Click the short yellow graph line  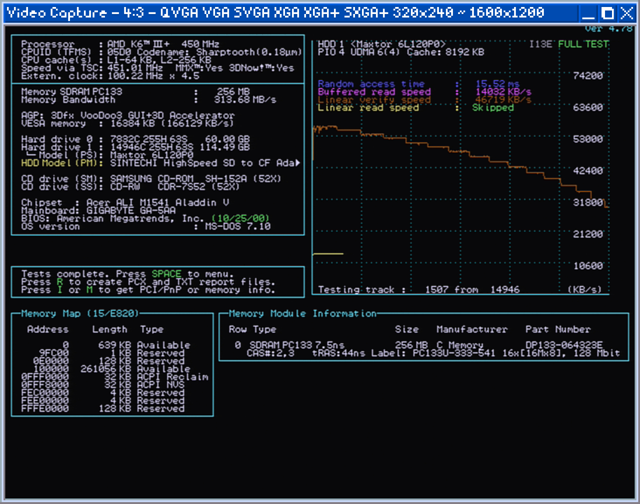(328, 254)
